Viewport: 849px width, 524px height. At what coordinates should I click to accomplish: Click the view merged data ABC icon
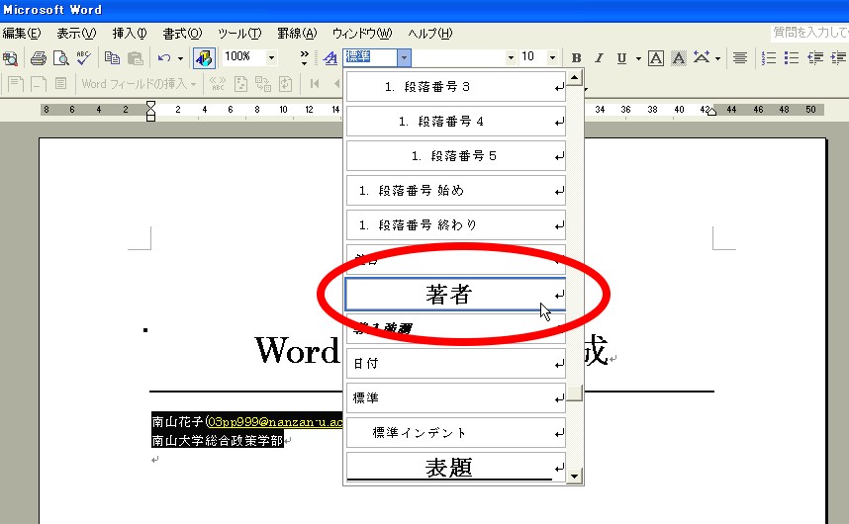tap(218, 84)
